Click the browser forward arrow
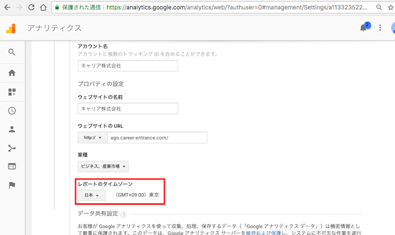The height and width of the screenshot is (235, 395). (19, 7)
